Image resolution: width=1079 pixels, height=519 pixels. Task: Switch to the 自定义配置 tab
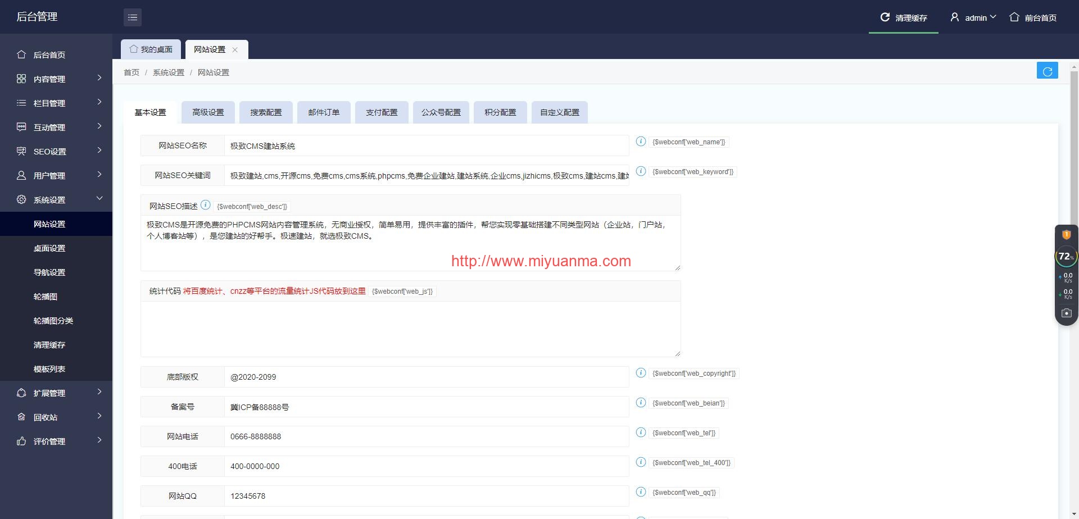point(560,112)
